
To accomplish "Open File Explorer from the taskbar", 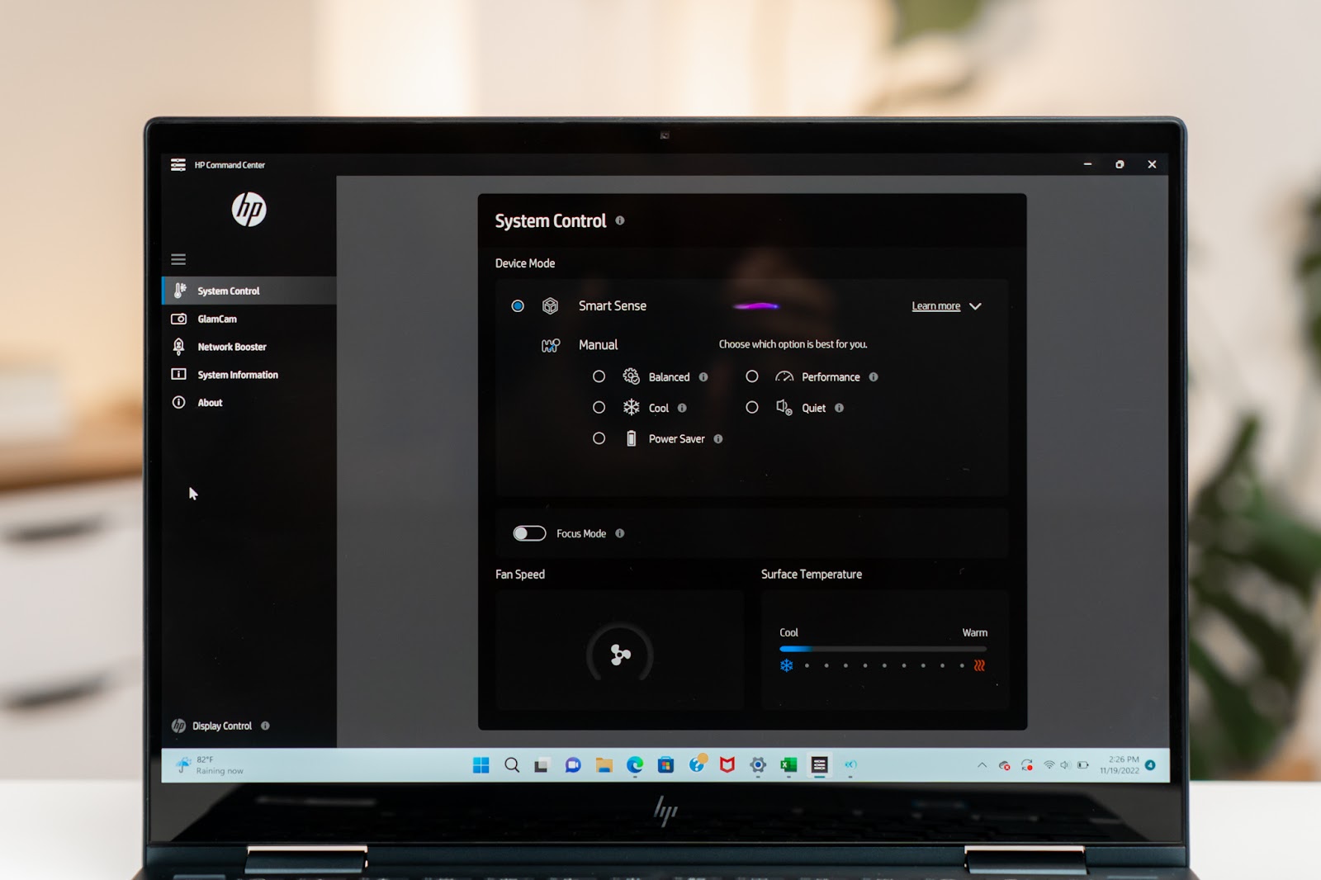I will coord(604,765).
